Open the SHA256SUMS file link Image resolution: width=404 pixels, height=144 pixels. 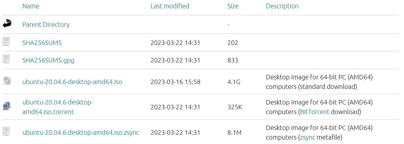(x=42, y=43)
